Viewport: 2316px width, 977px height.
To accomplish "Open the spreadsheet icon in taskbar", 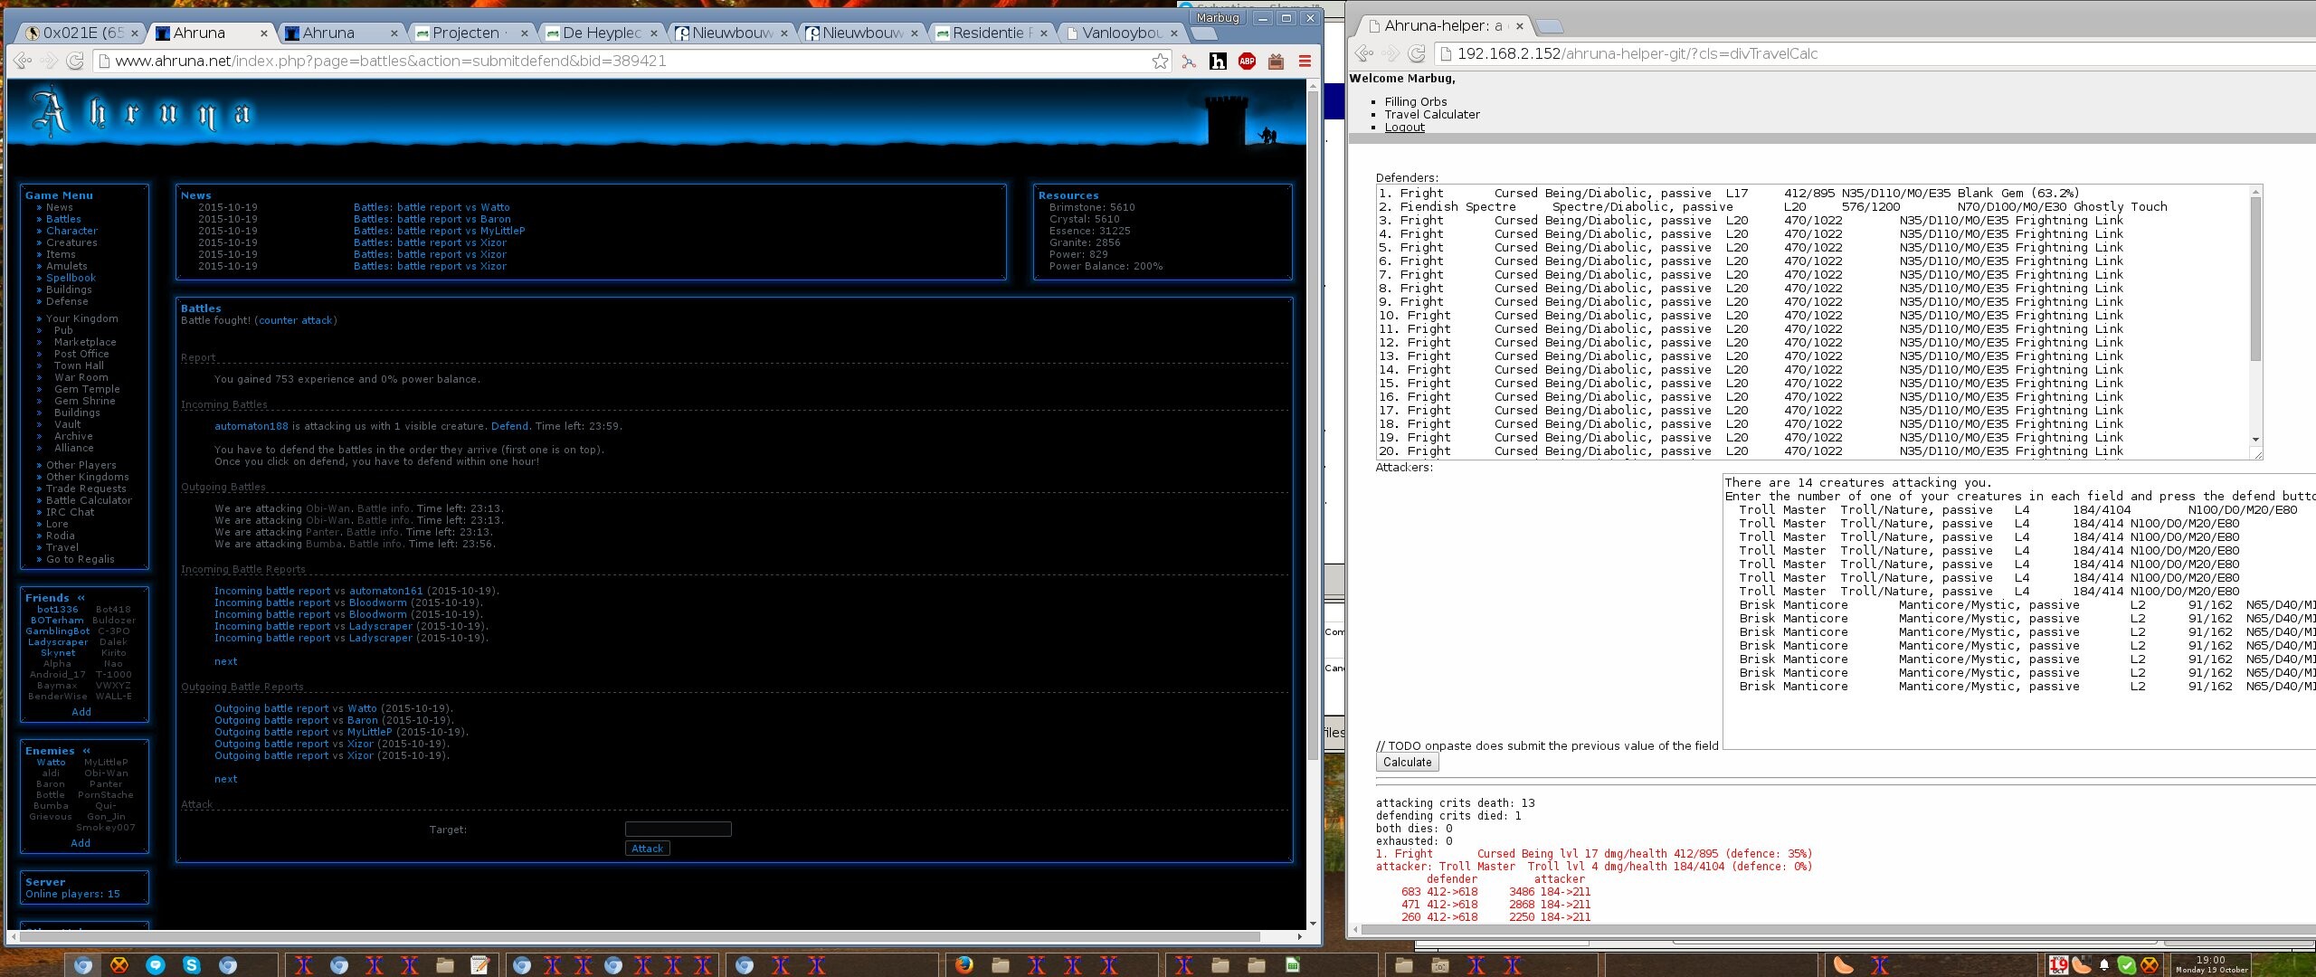I will click(1293, 965).
